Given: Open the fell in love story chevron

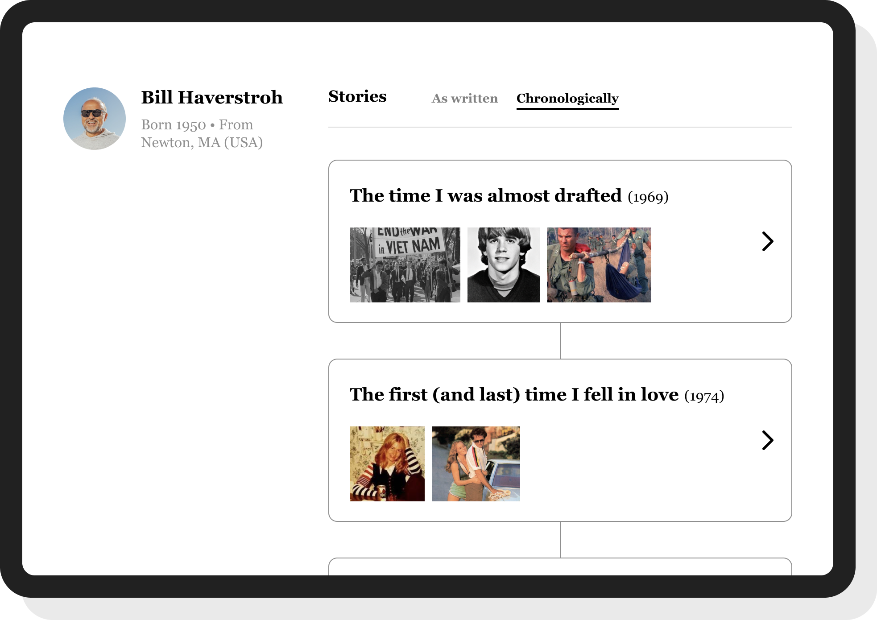Looking at the screenshot, I should 767,440.
